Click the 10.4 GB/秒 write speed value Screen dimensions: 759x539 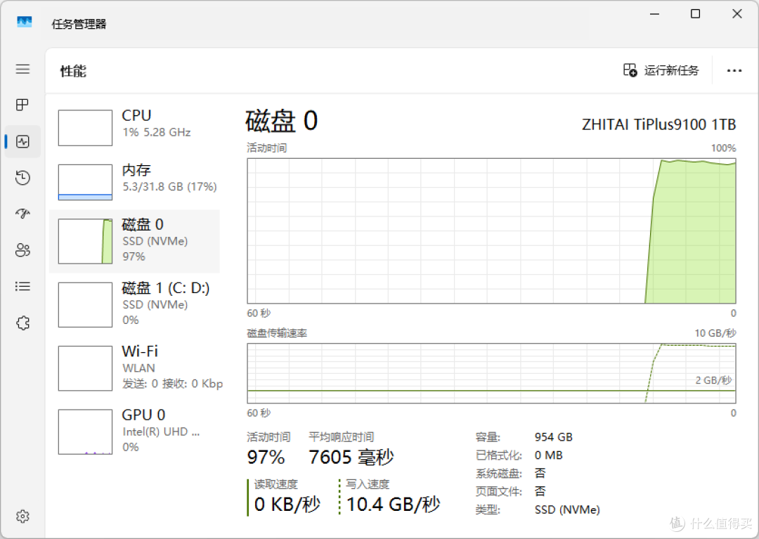click(x=393, y=505)
